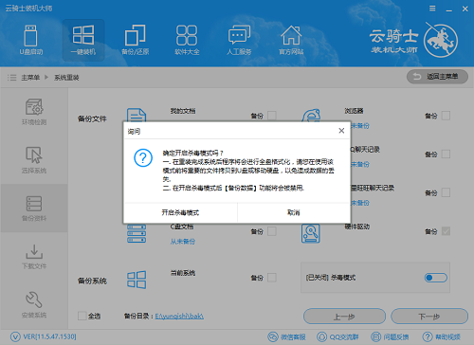Click 未备份 link under 旺旺聊天记录
474x345 pixels.
coord(360,203)
